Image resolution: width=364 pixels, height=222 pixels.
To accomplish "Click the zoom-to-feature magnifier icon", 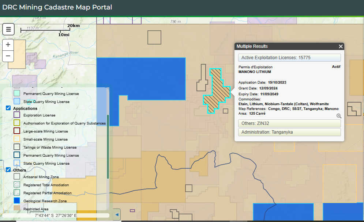I will pos(339,116).
